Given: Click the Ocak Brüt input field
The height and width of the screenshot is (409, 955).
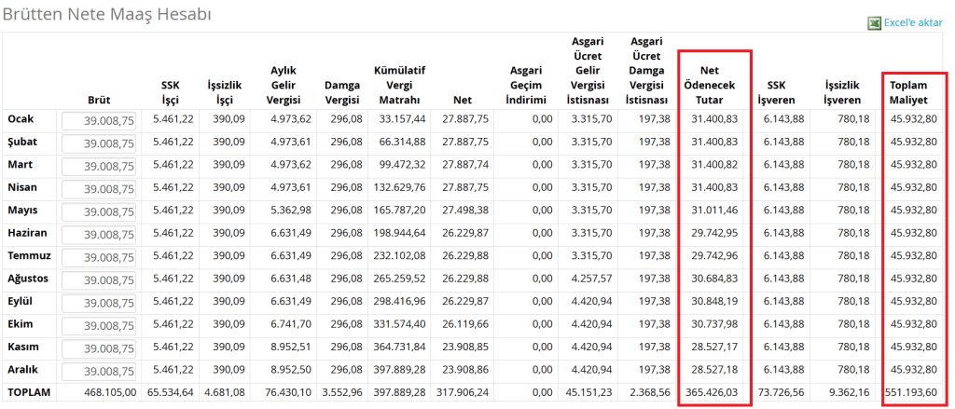Looking at the screenshot, I should click(x=100, y=121).
